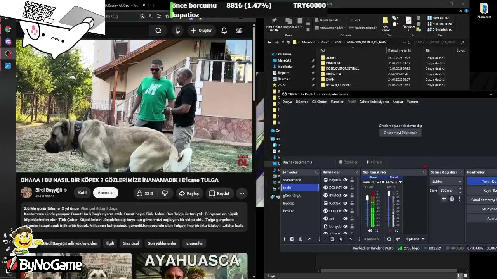497x279 pixels.
Task: Open the OBS Dosya menu
Action: click(x=287, y=102)
